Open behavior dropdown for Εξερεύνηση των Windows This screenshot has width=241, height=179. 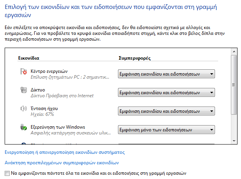(x=166, y=130)
